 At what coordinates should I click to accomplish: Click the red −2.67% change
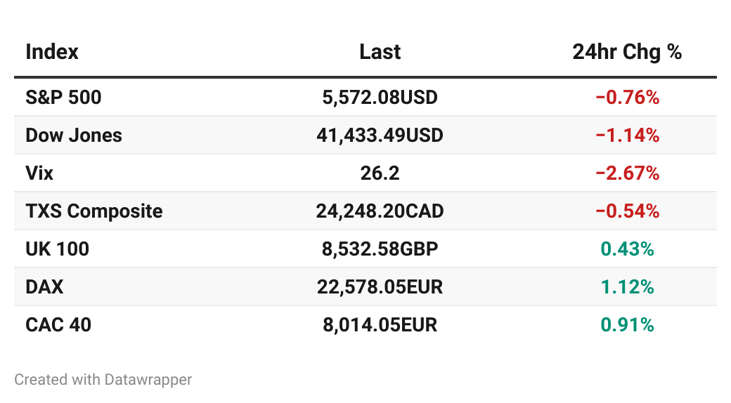click(x=628, y=173)
